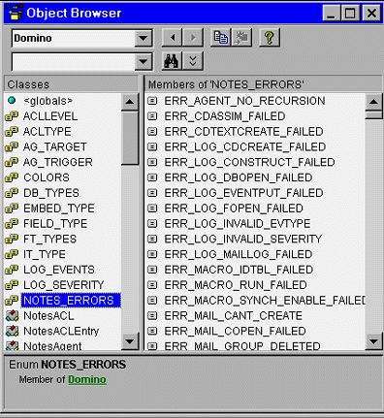Viewport: 384px width, 418px height.
Task: Select ERR_LOG_MAILLOG_FAILED member
Action: [239, 254]
